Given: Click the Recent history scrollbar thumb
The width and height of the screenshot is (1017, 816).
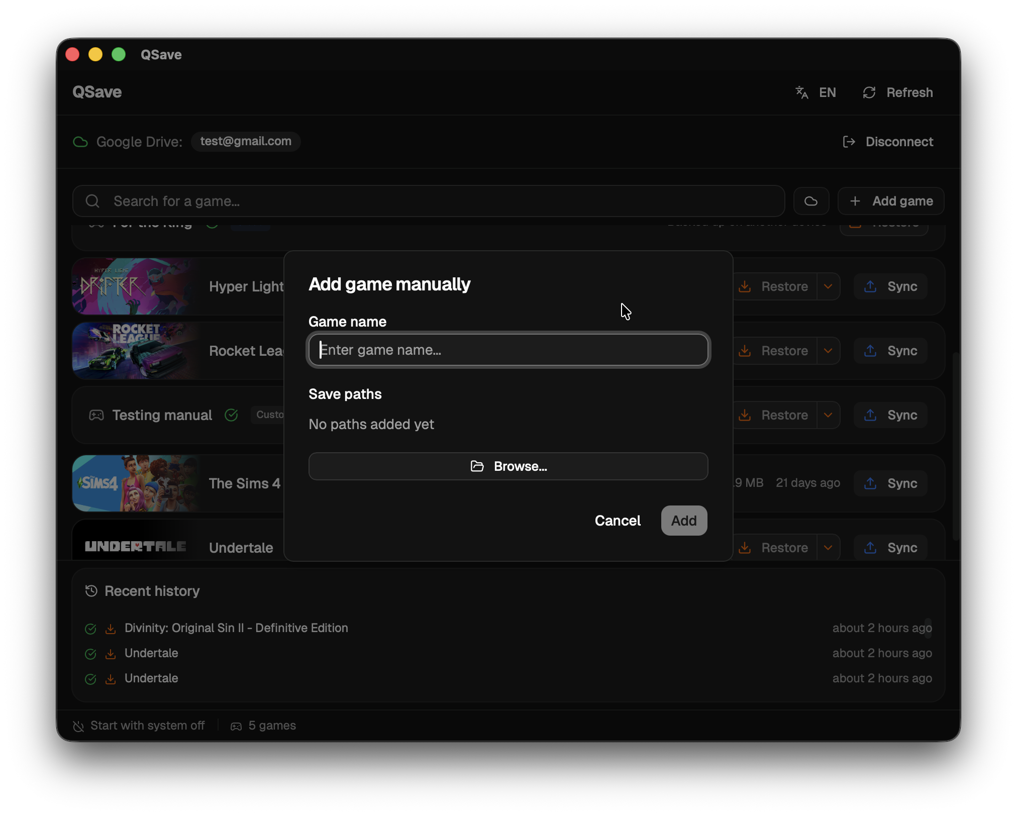Looking at the screenshot, I should (x=928, y=628).
